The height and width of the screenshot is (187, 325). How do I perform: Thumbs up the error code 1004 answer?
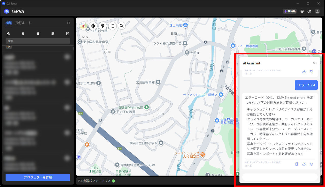pos(304,164)
